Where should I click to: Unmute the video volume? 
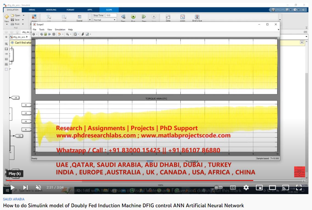pos(38,187)
